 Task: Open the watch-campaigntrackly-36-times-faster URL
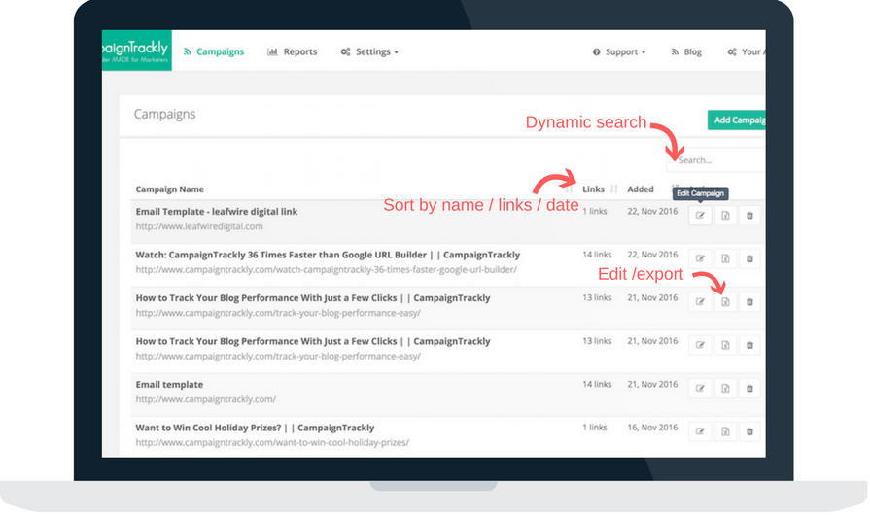pyautogui.click(x=327, y=269)
